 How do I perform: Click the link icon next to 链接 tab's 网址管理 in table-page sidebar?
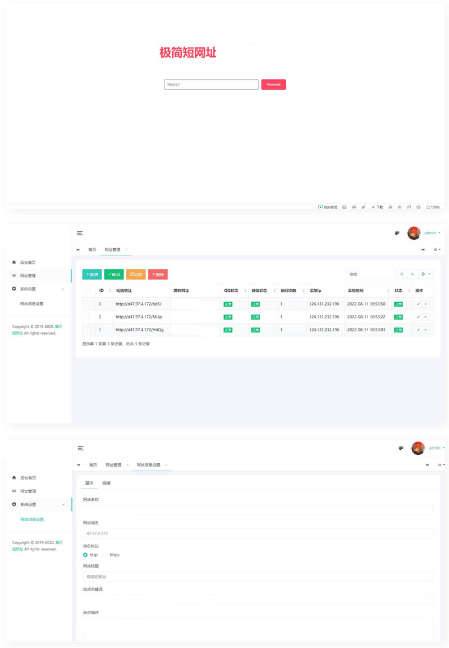click(x=14, y=276)
